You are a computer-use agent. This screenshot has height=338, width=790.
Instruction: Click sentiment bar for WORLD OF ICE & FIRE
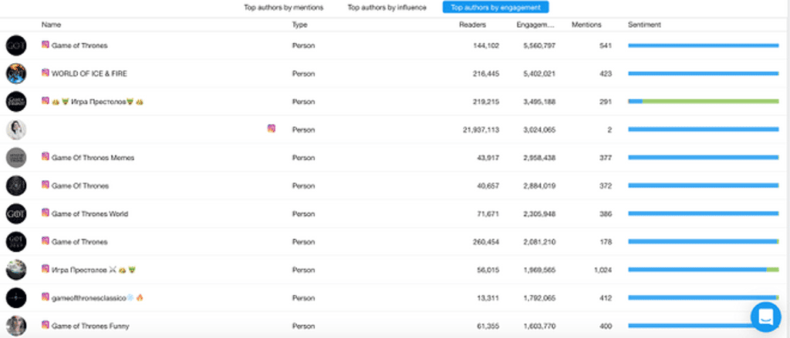point(704,73)
